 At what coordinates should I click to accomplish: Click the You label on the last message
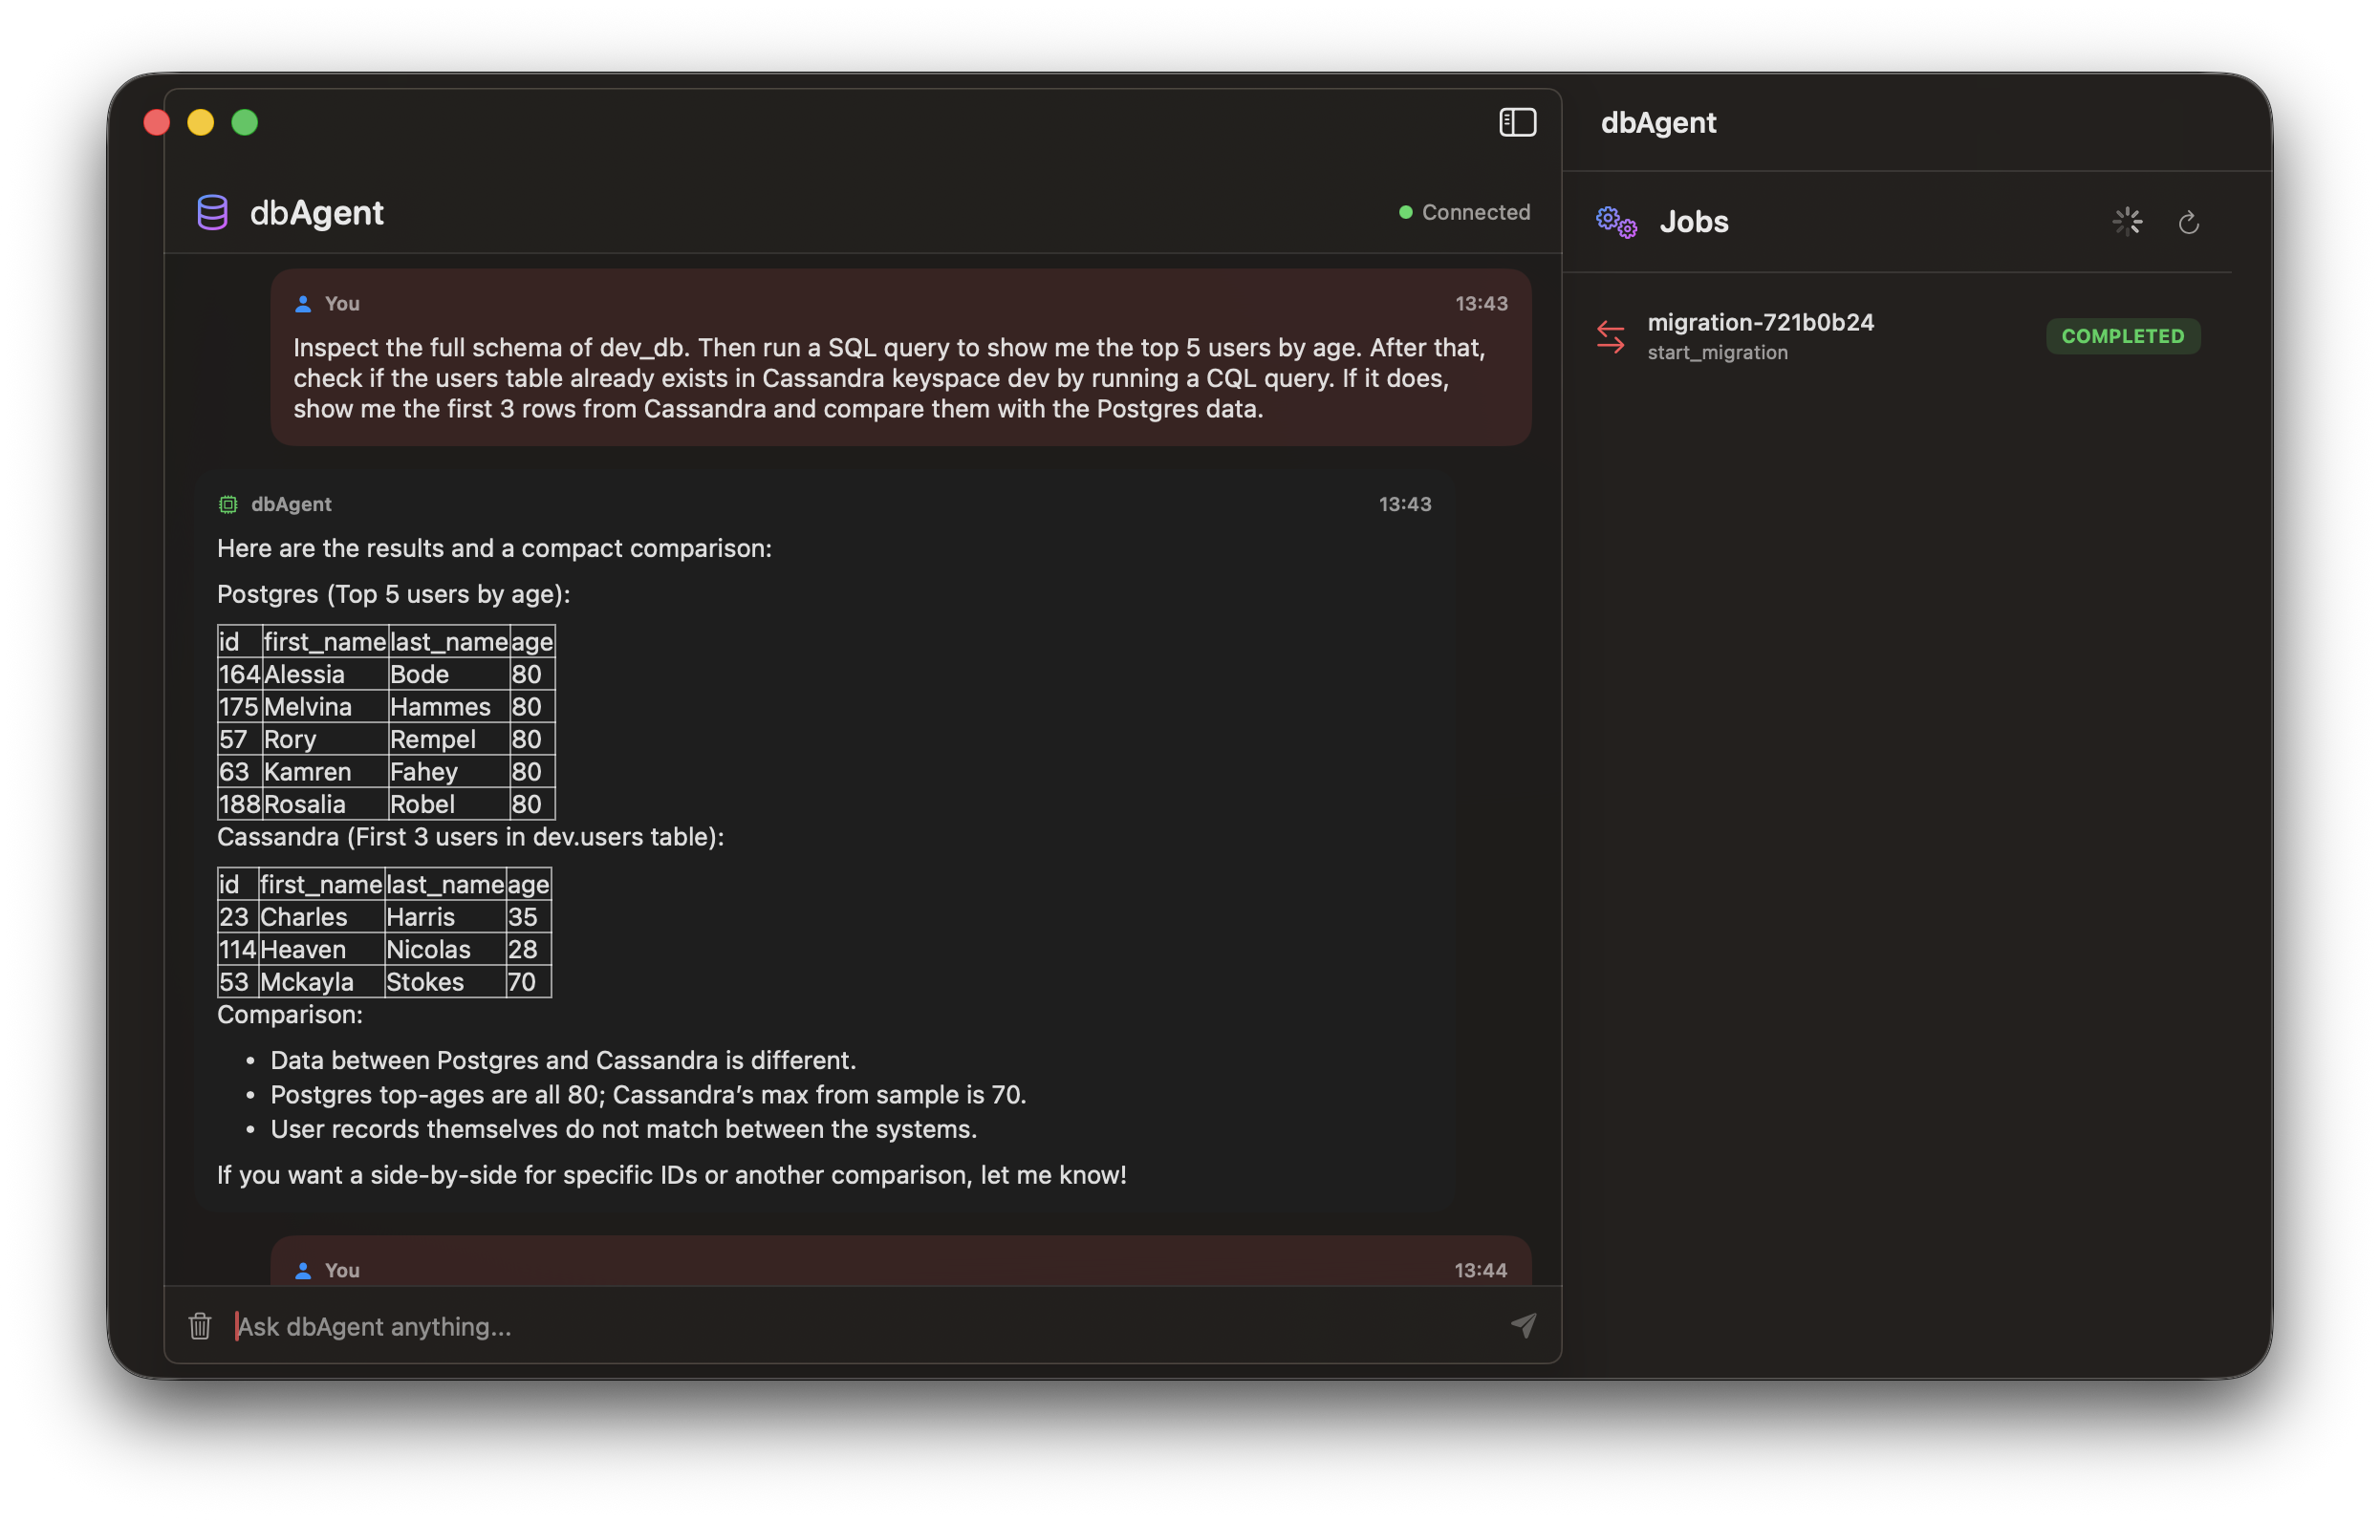coord(342,1270)
